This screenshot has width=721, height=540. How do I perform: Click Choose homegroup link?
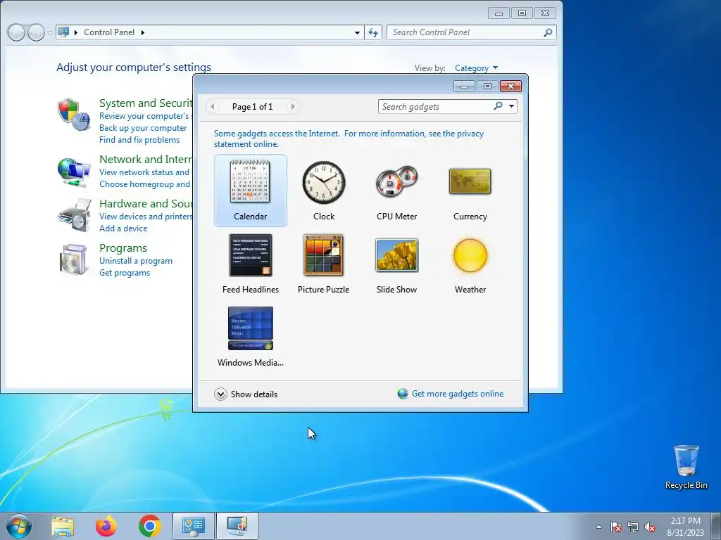[146, 184]
